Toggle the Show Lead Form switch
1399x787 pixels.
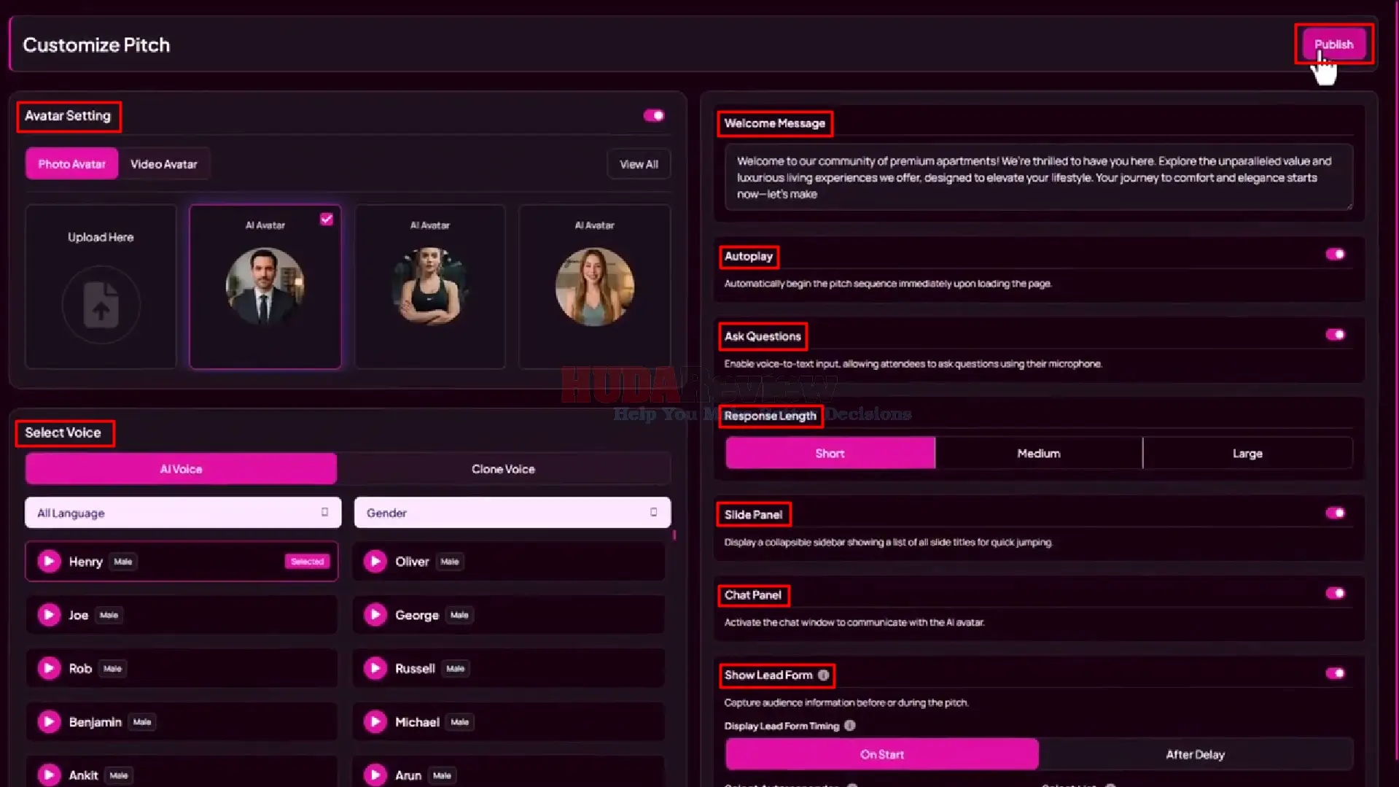pyautogui.click(x=1335, y=673)
